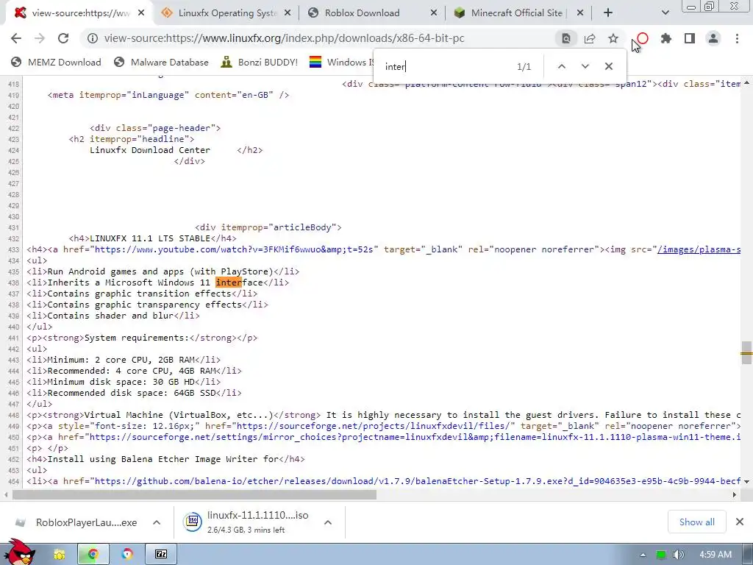The width and height of the screenshot is (753, 565).
Task: Open a new tab
Action: coord(608,13)
